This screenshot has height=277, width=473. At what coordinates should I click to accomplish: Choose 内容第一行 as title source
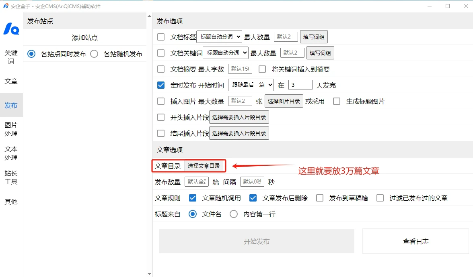234,214
